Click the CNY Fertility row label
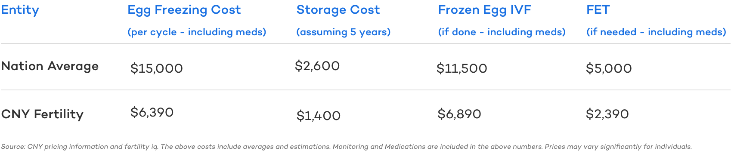The image size is (731, 160). click(x=42, y=114)
